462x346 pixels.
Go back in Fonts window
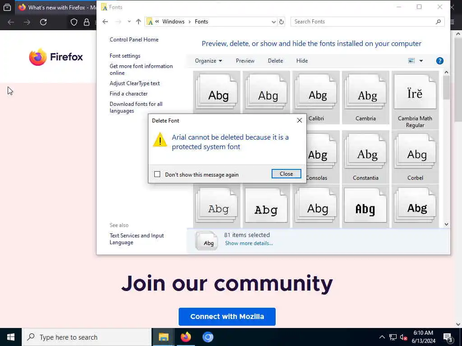coord(105,22)
